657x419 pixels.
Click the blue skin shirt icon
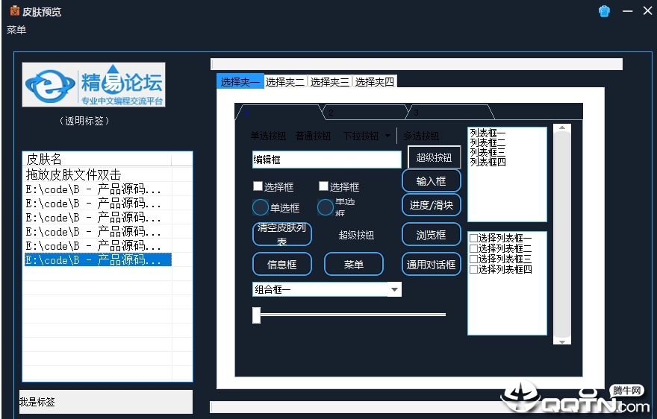point(604,11)
